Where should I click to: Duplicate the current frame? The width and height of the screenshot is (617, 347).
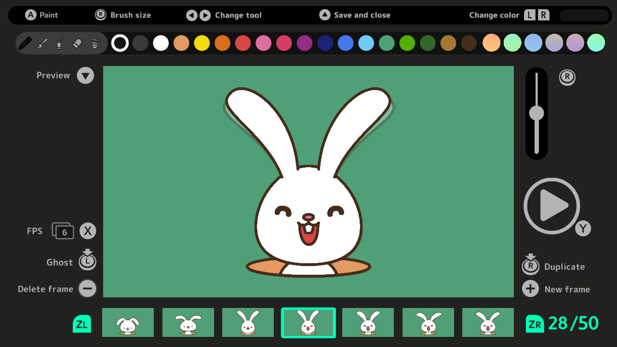point(530,266)
